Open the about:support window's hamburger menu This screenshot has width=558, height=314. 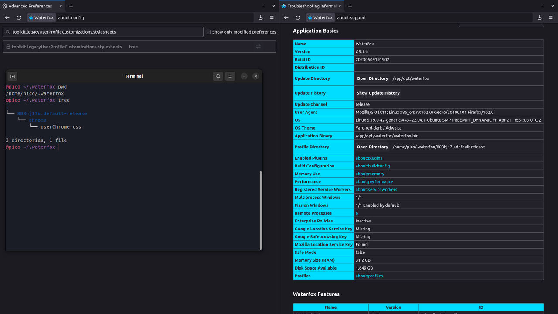[x=551, y=17]
